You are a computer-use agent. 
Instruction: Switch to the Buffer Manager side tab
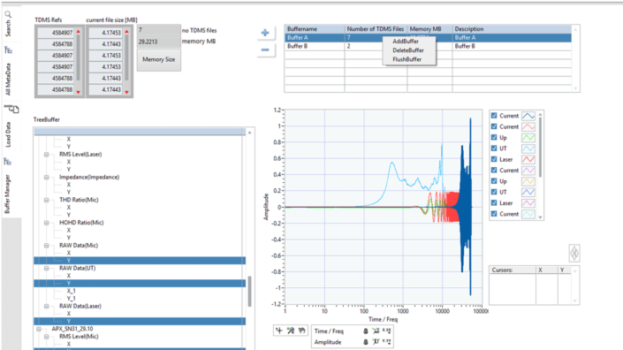[x=8, y=194]
